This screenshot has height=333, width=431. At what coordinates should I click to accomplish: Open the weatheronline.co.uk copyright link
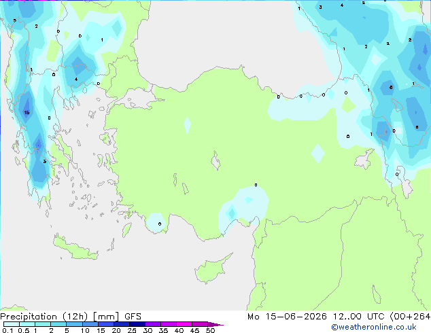(x=374, y=327)
